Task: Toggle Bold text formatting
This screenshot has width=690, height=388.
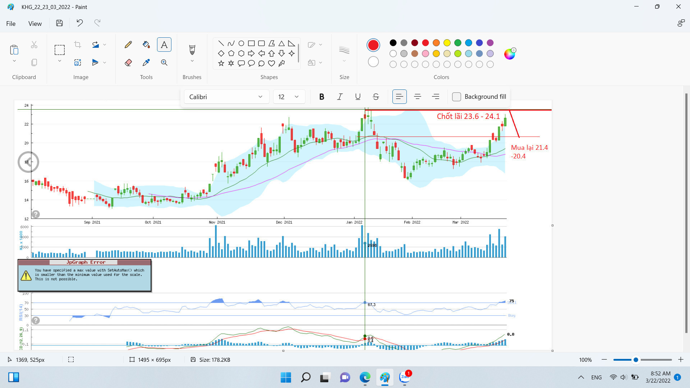Action: (x=322, y=97)
